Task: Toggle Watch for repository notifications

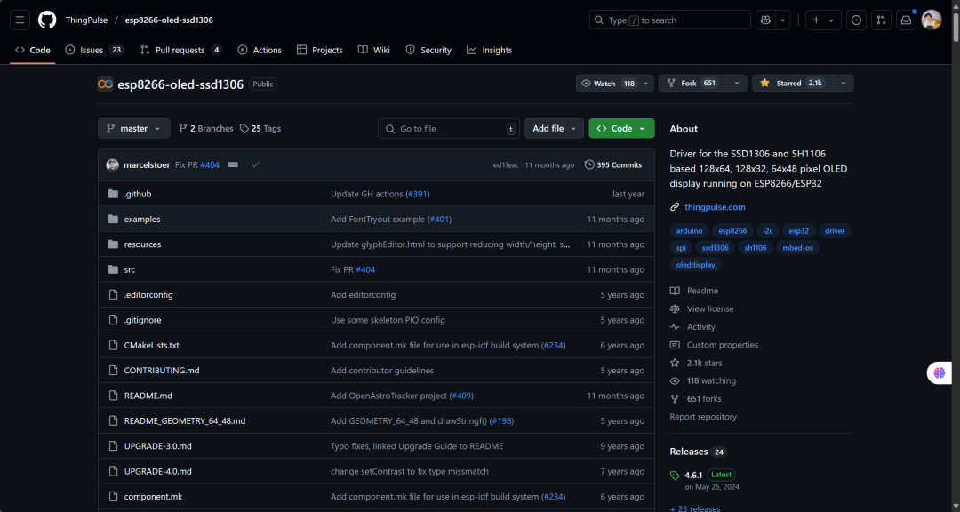Action: 608,83
